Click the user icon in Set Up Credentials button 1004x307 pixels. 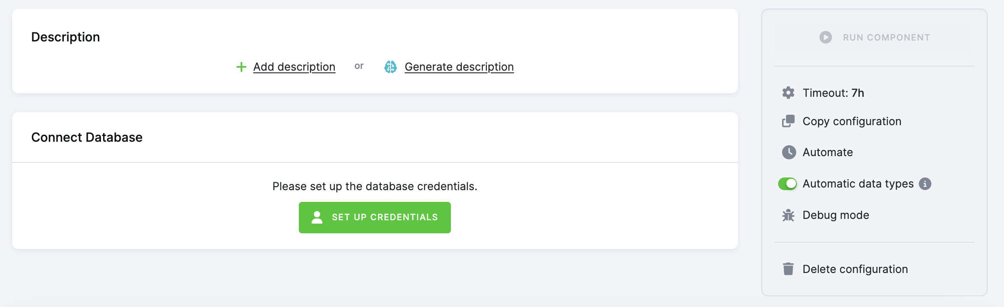point(317,217)
